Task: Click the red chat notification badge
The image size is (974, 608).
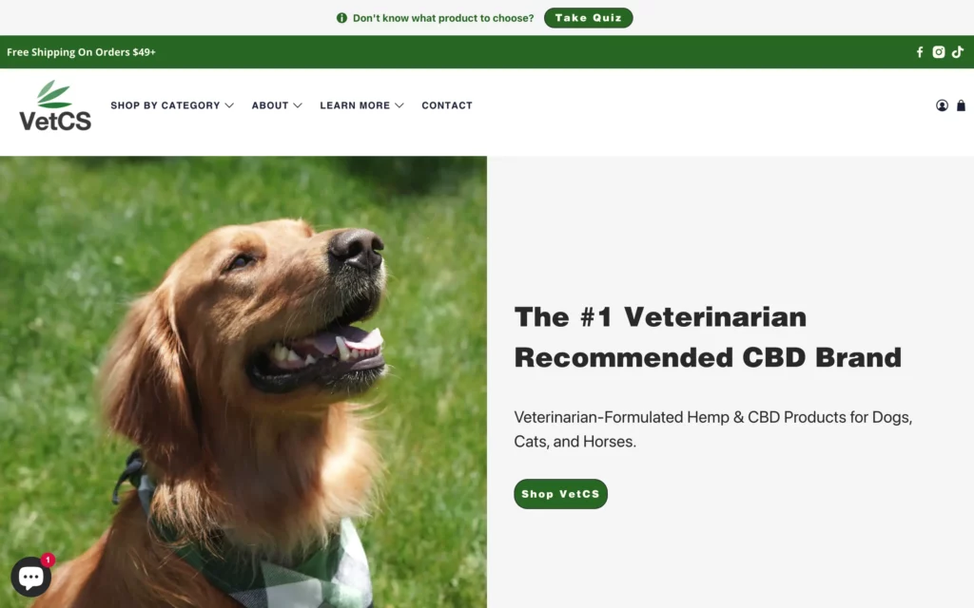Action: click(48, 560)
